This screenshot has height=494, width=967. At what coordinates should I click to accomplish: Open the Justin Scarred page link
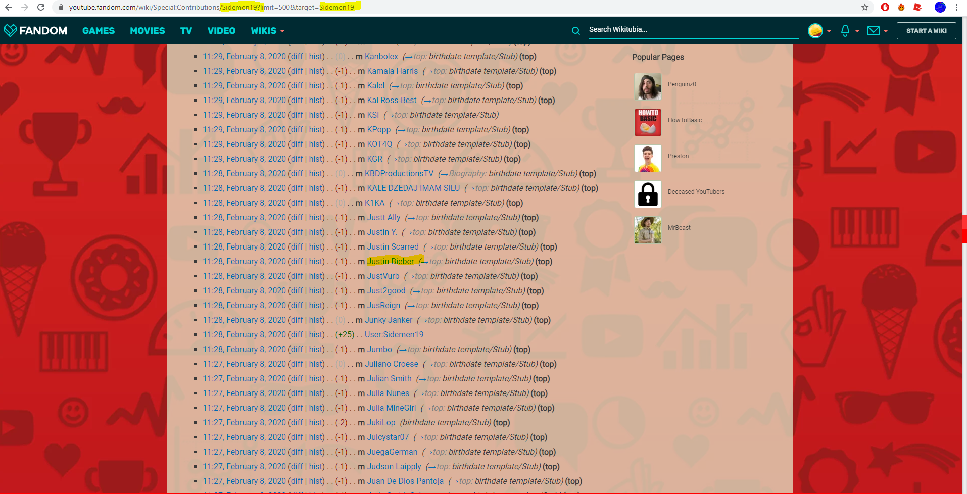393,246
